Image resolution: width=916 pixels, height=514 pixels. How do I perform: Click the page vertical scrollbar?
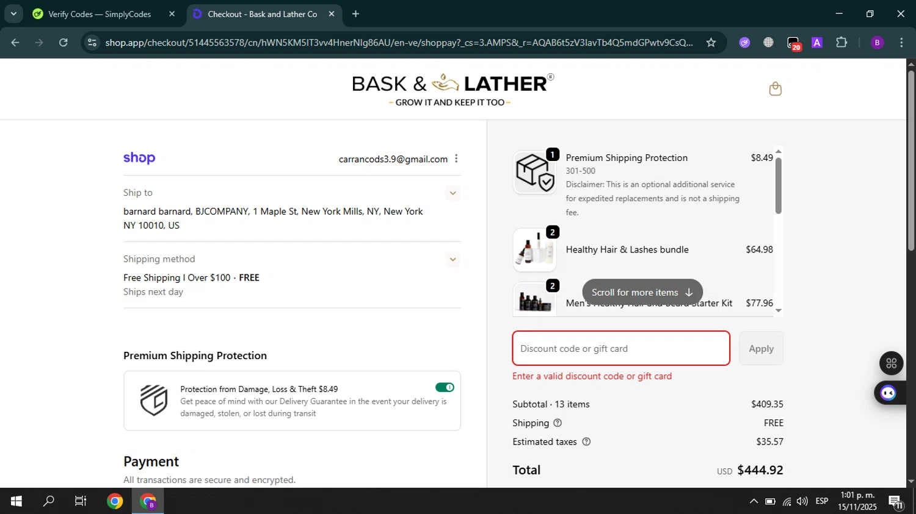pos(911,160)
